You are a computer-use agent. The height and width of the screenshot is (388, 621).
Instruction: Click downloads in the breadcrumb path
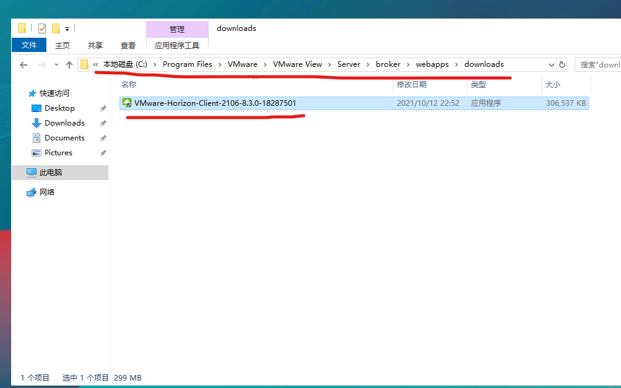point(484,64)
